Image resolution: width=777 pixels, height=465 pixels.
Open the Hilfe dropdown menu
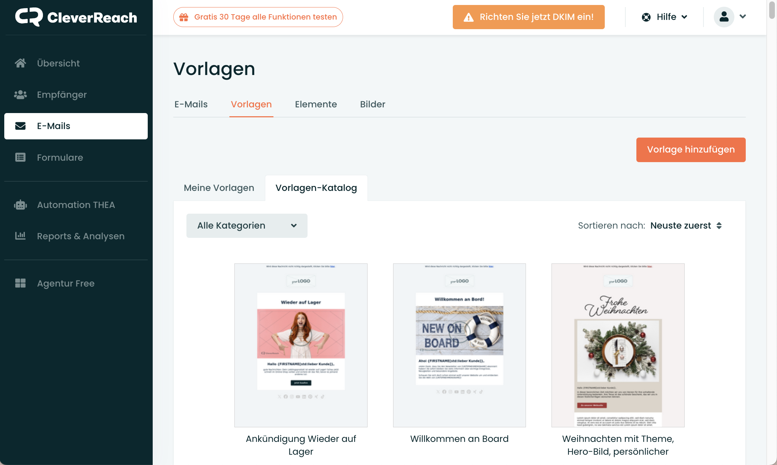point(664,17)
